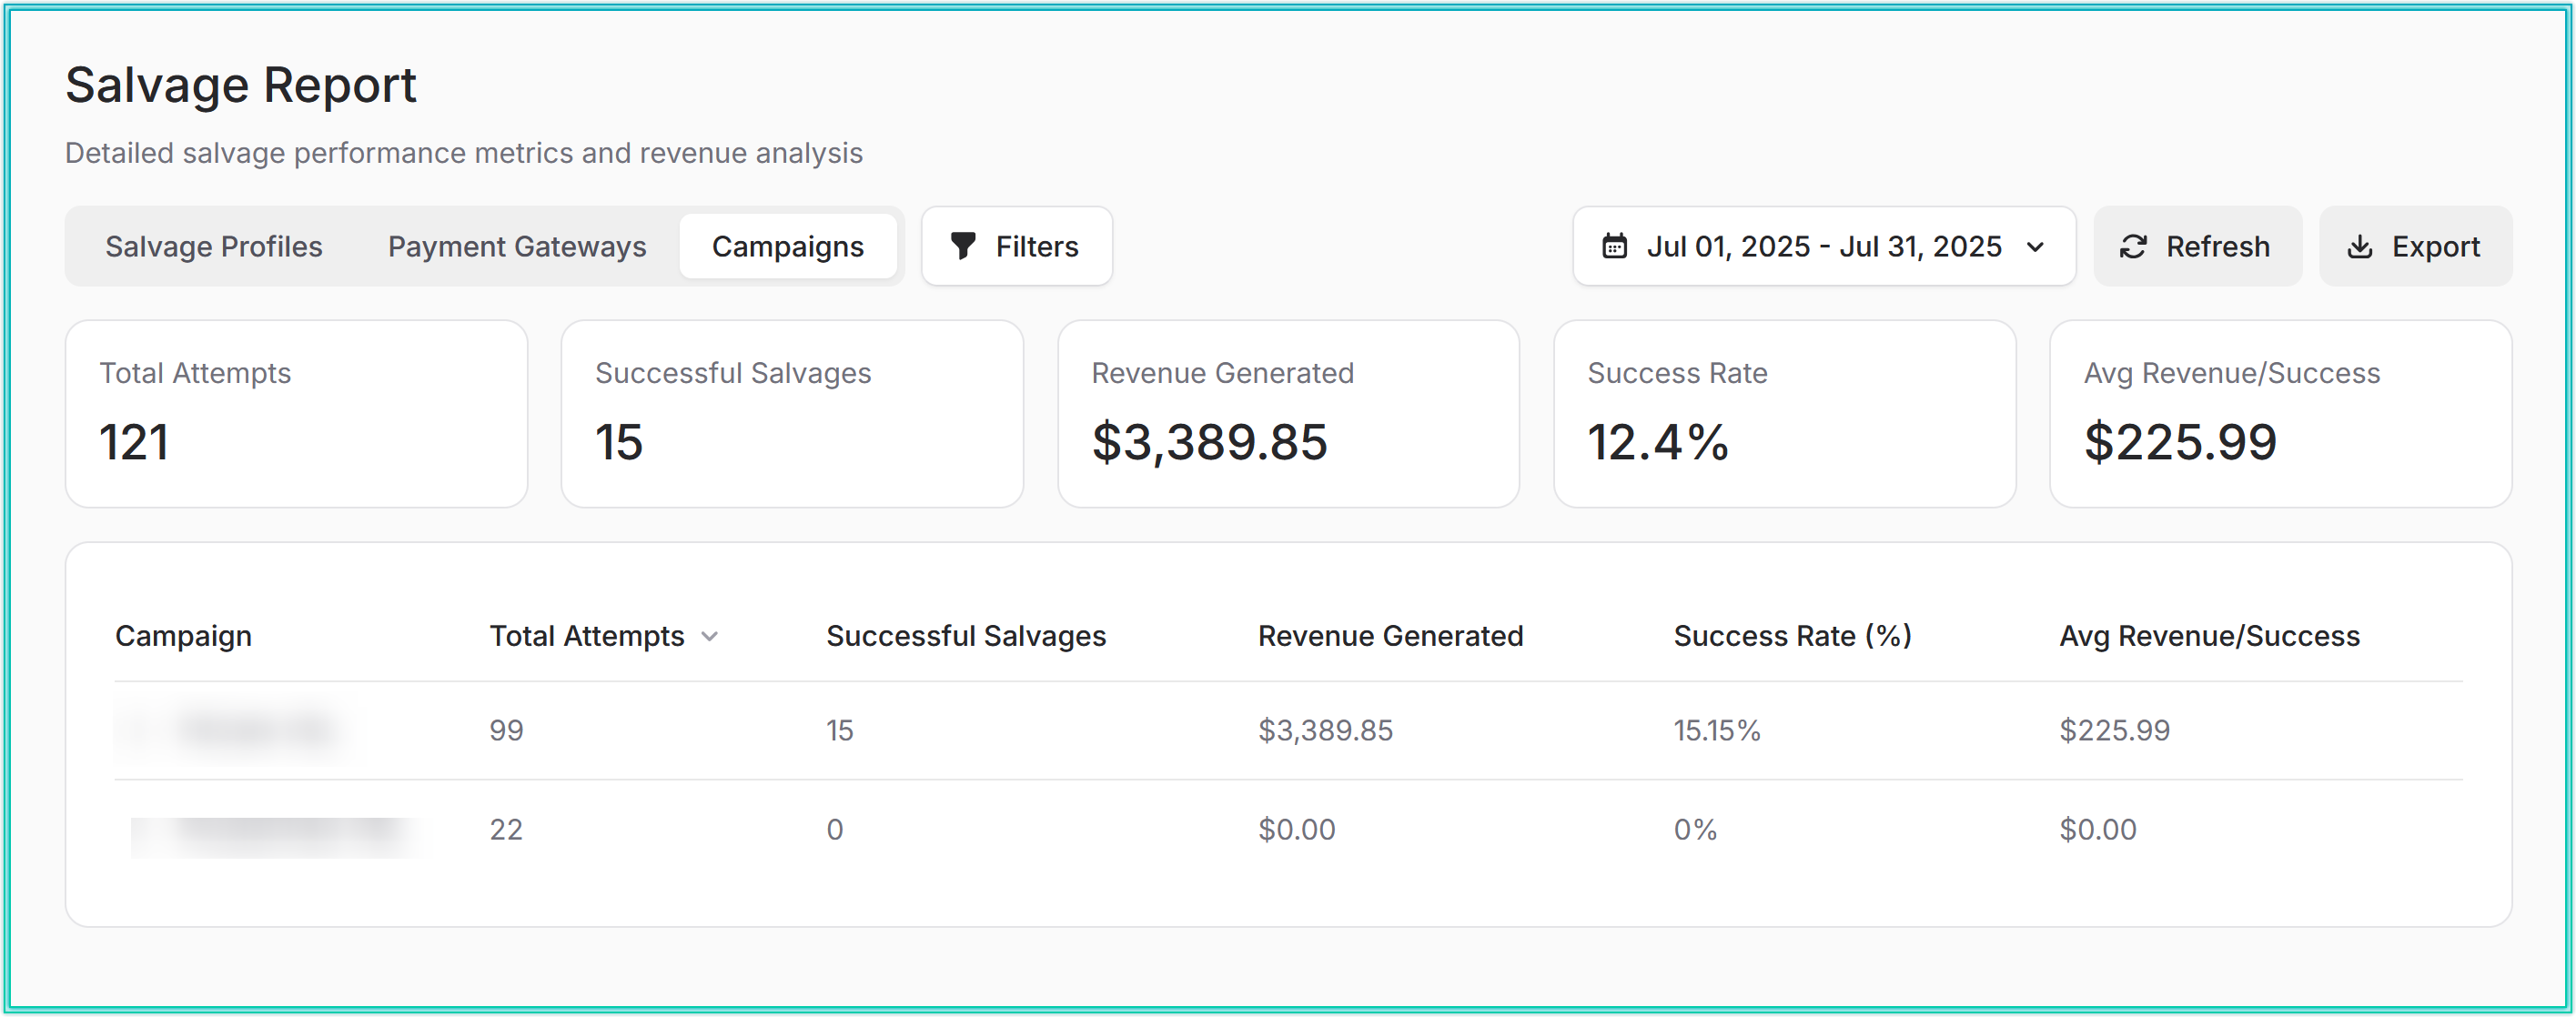Screen dimensions: 2576x1017
Task: Open the Filters button
Action: pos(1016,246)
